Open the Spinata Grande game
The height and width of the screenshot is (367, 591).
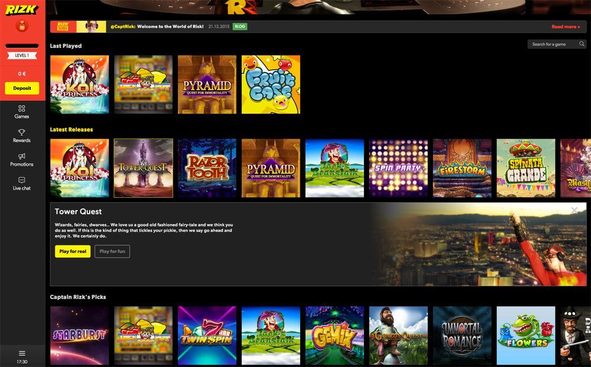click(x=526, y=168)
